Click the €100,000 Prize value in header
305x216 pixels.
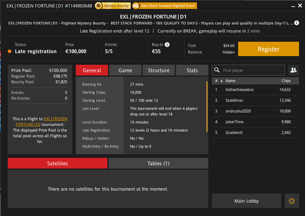(x=76, y=51)
